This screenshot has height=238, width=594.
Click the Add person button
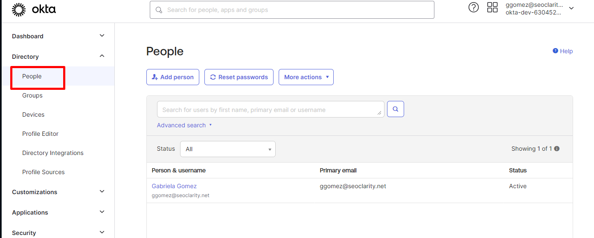172,77
